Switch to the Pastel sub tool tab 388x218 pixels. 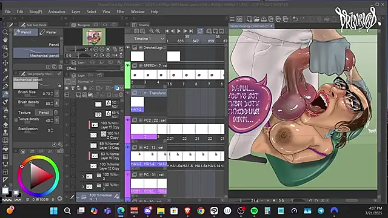click(x=50, y=32)
